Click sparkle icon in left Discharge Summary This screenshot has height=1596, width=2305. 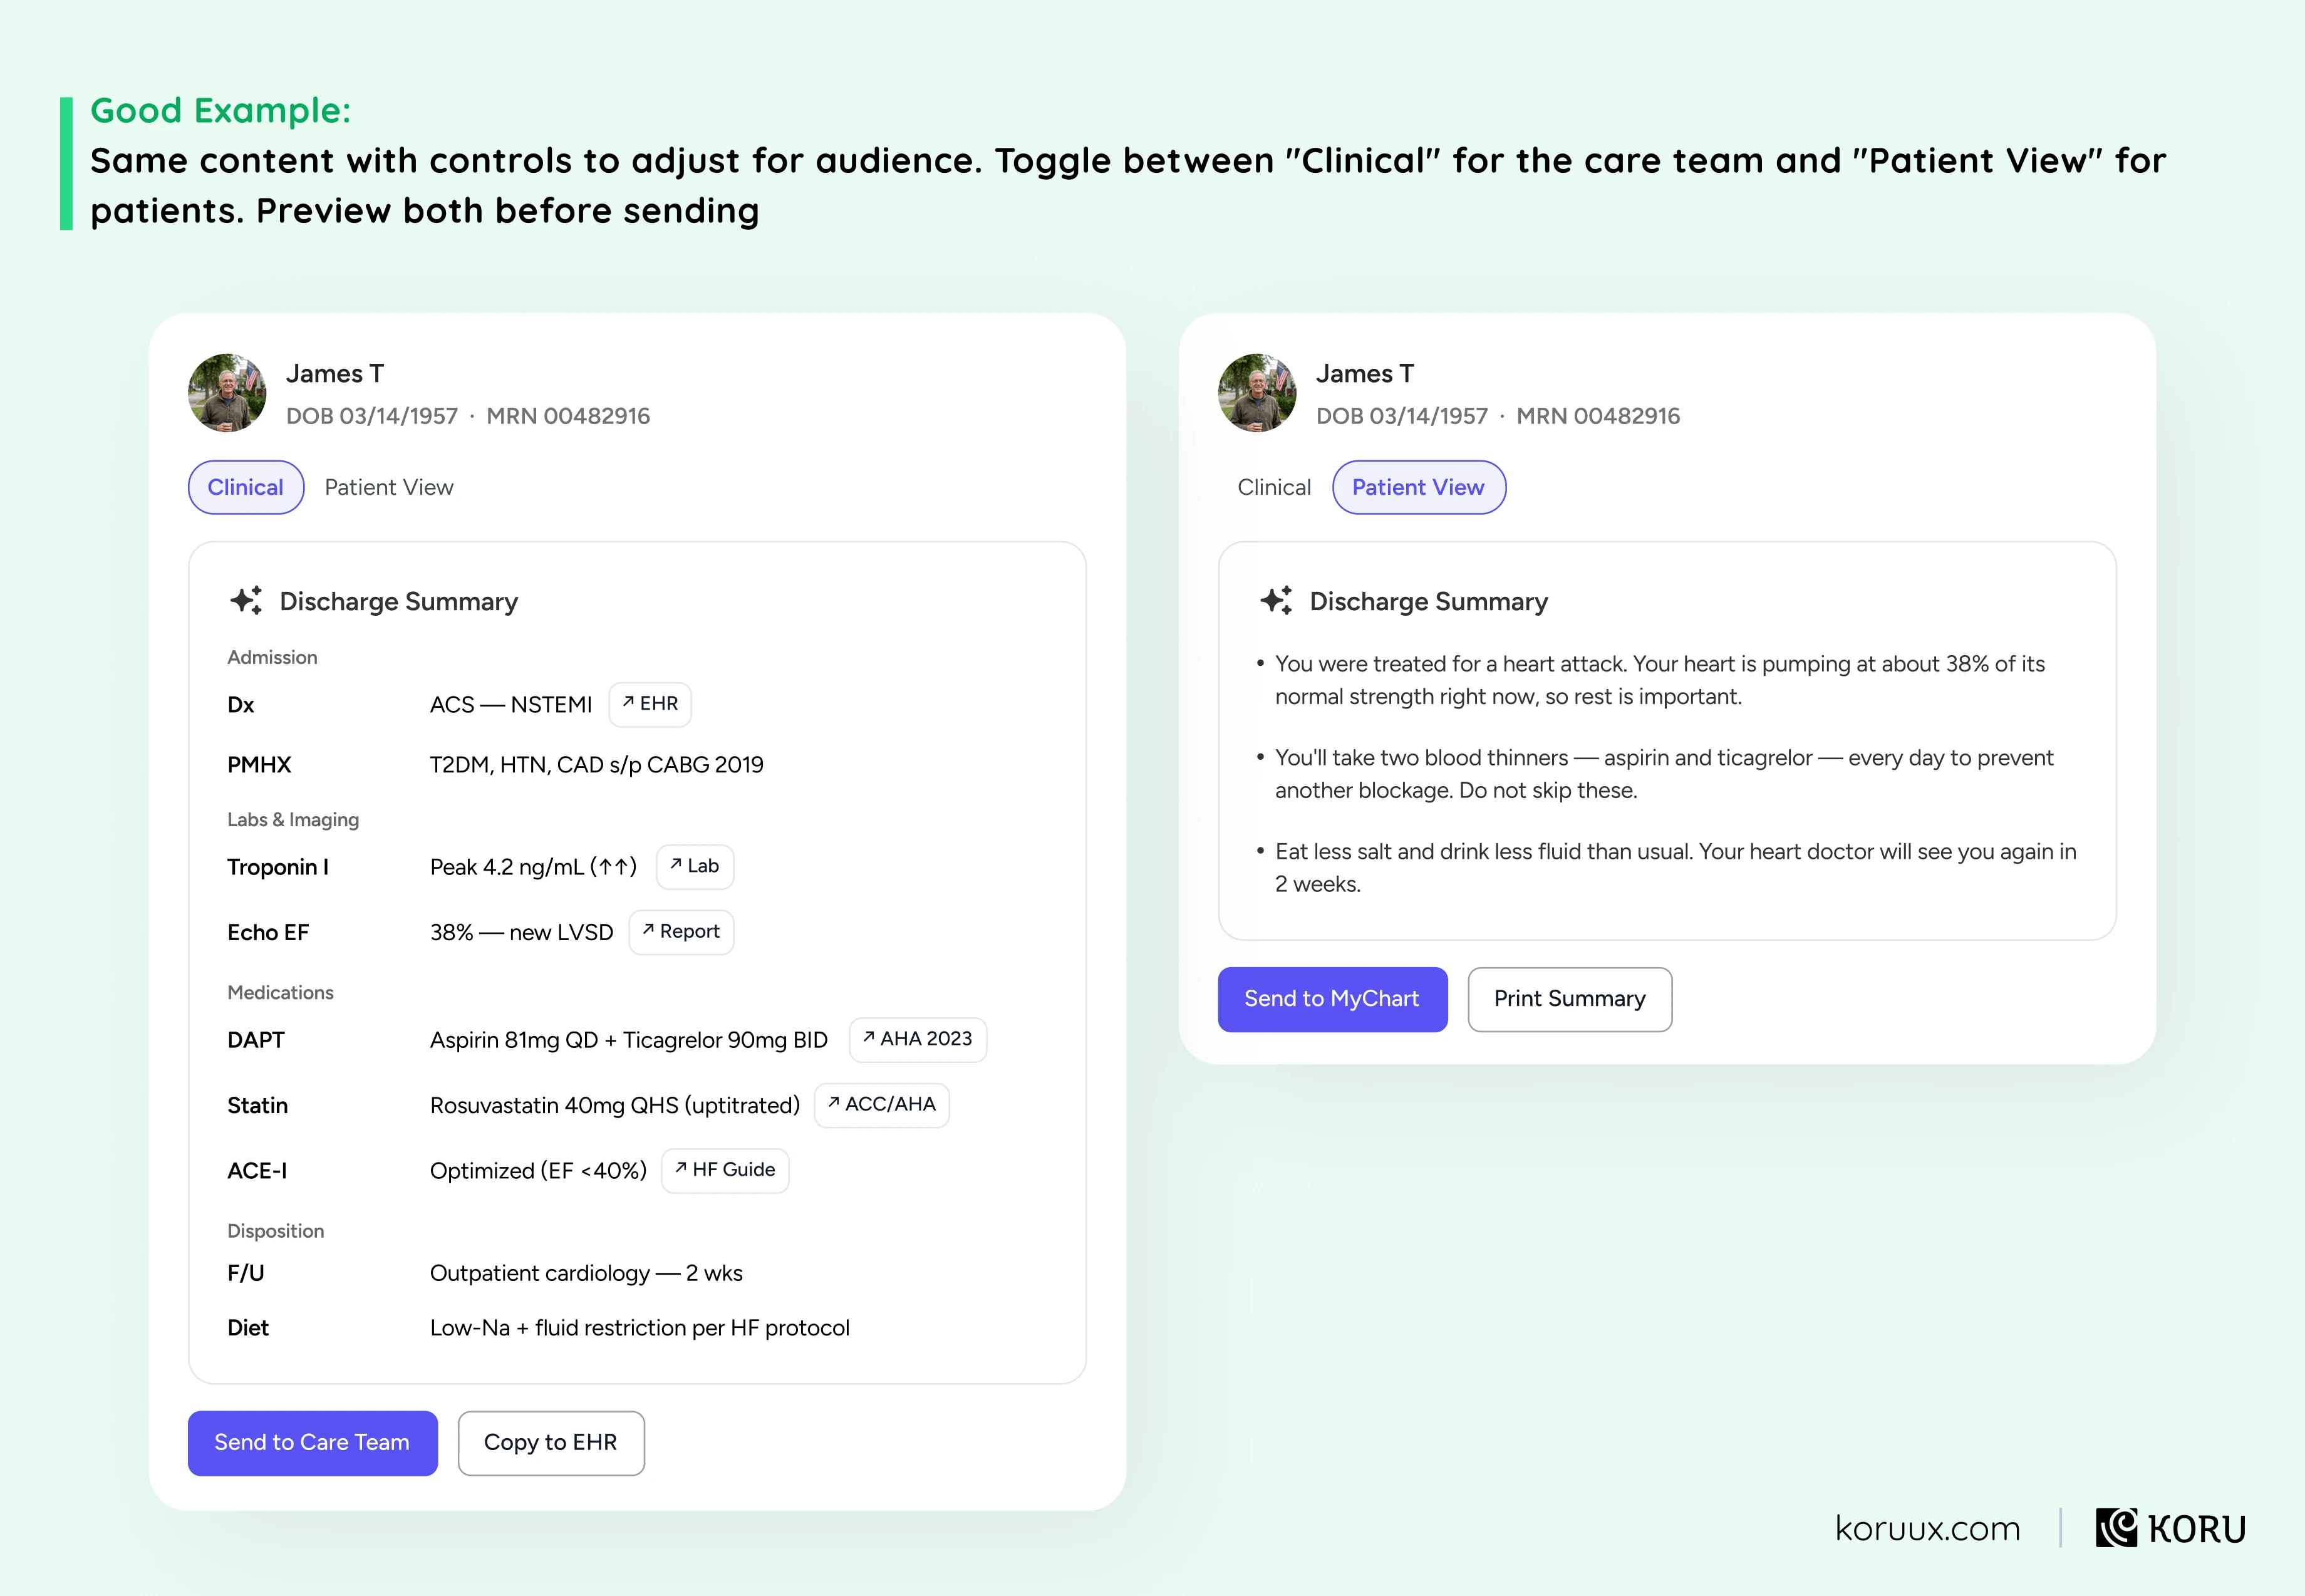(246, 600)
